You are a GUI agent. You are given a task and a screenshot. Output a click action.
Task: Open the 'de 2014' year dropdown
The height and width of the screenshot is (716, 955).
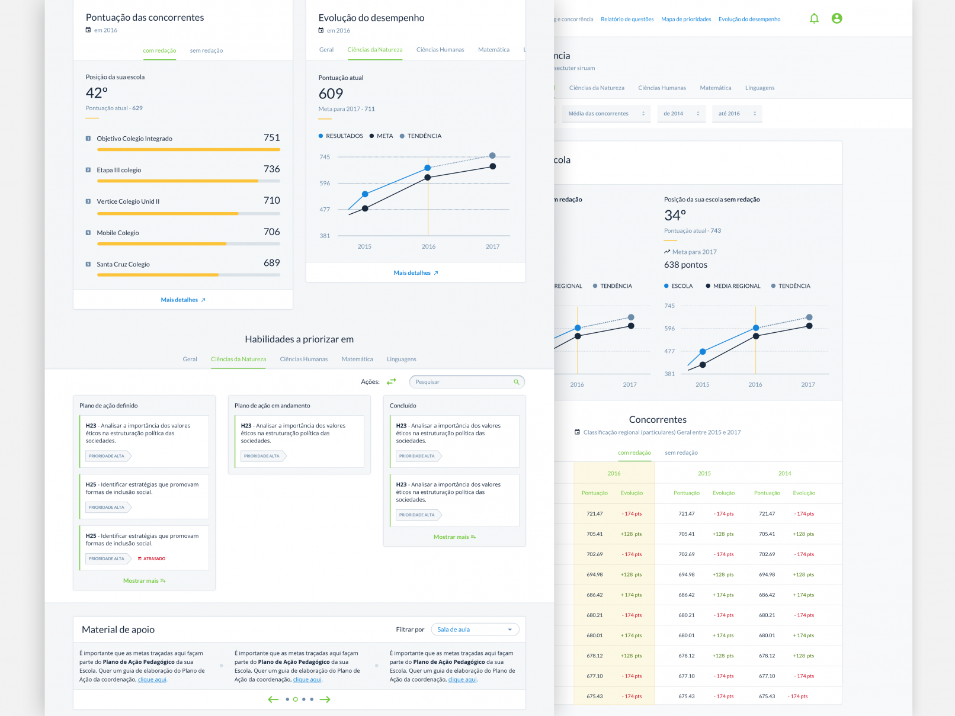681,114
